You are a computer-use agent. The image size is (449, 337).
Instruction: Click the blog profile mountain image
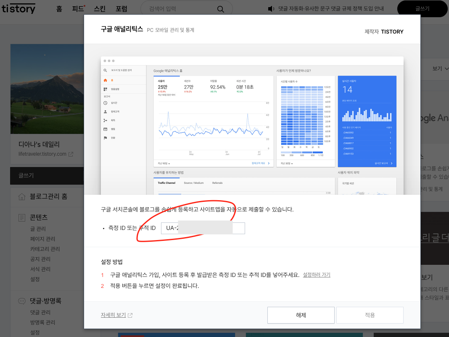[47, 89]
